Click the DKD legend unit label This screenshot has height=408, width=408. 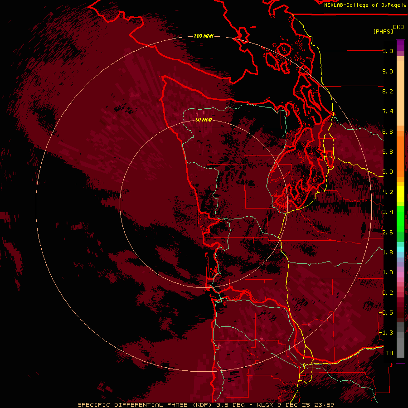tap(398, 27)
